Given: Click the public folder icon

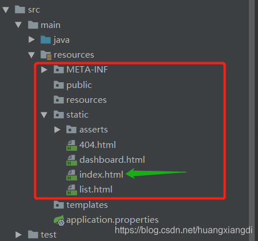Looking at the screenshot, I should pyautogui.click(x=59, y=85).
